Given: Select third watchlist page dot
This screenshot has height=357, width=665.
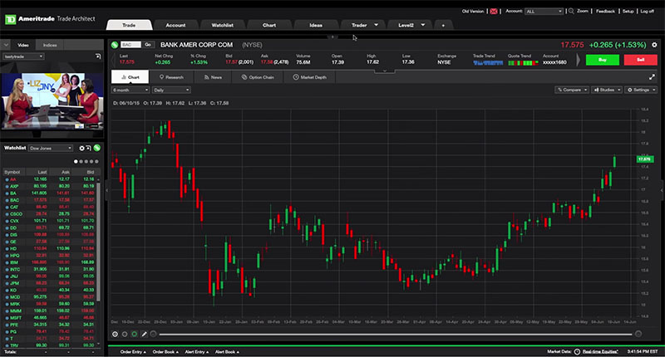Looking at the screenshot, I should [86, 161].
